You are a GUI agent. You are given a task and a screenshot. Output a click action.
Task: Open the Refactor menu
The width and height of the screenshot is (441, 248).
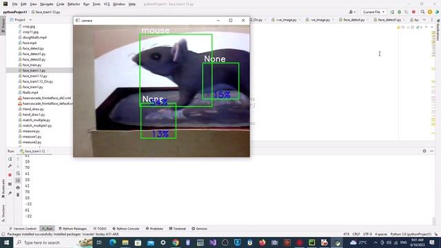[74, 4]
